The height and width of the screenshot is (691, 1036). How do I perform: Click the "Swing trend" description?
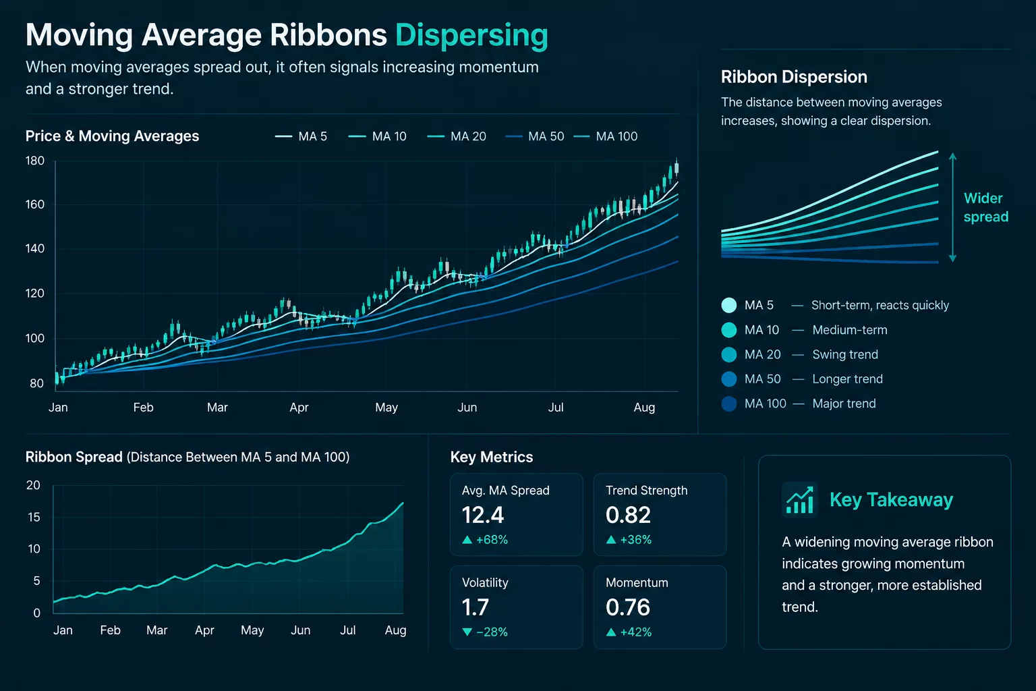click(845, 354)
